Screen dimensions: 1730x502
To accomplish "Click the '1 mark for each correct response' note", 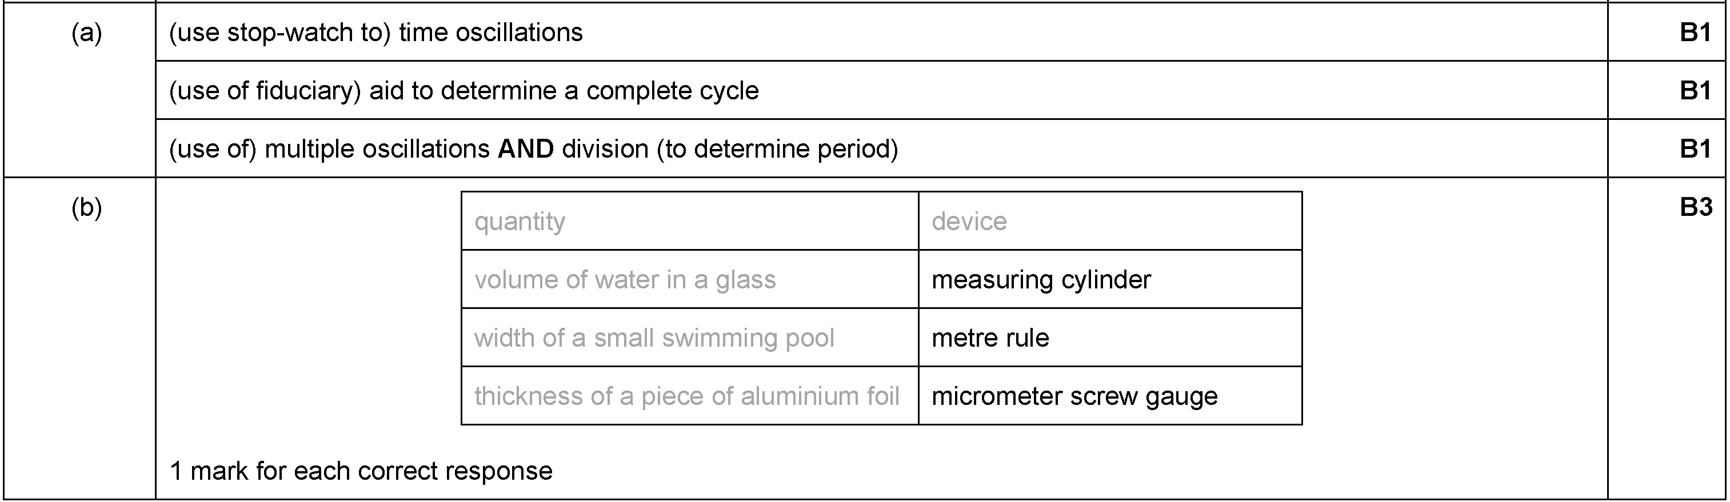I will (x=361, y=471).
